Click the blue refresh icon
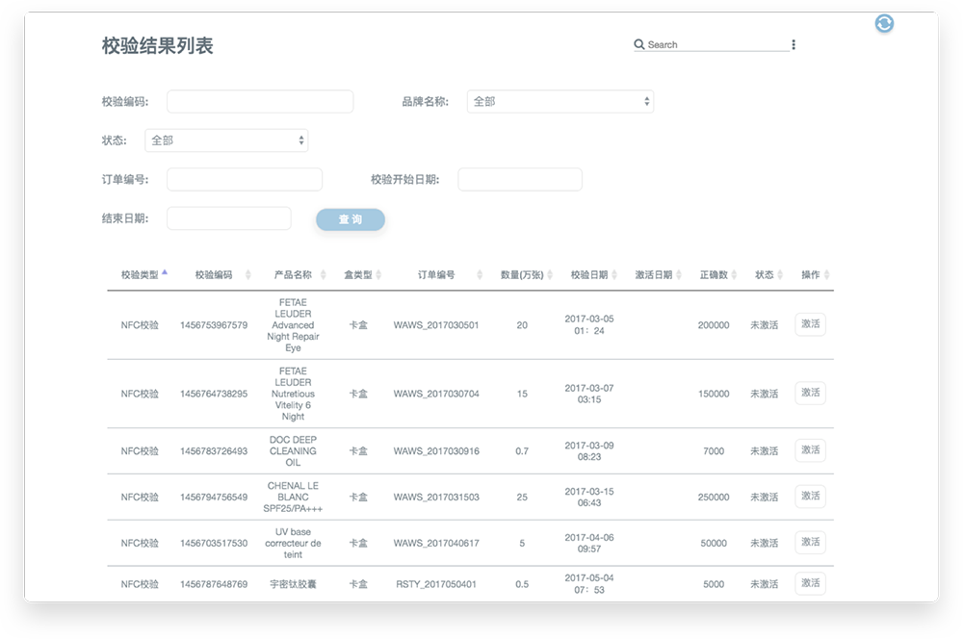963x639 pixels. pos(884,23)
